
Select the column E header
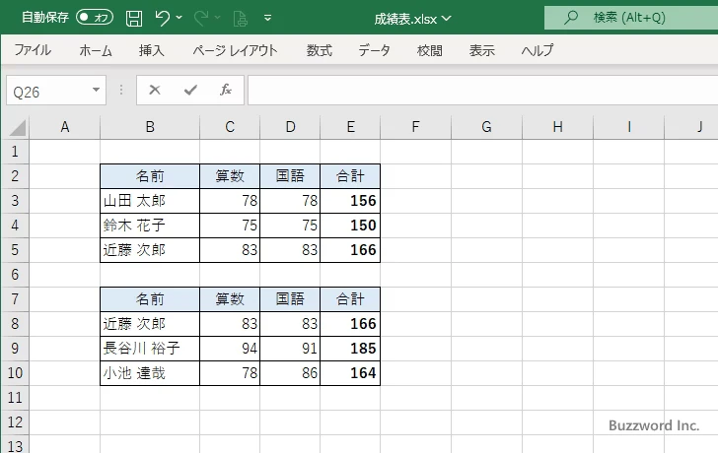[350, 126]
